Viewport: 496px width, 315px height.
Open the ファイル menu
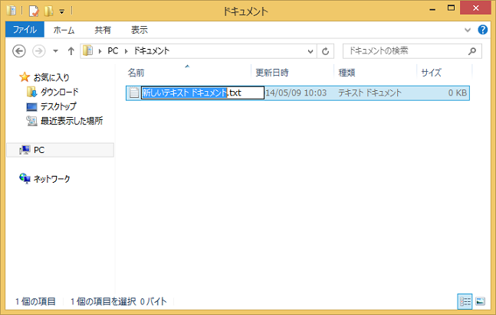coord(25,30)
